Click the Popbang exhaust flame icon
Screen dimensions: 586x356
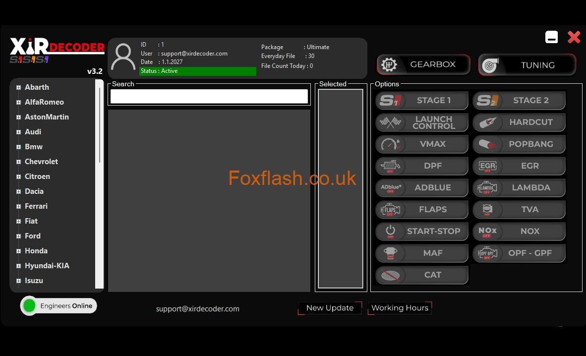coord(487,144)
